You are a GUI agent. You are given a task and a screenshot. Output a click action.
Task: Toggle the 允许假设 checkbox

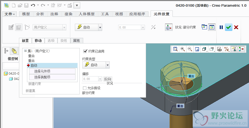[x=85, y=88]
